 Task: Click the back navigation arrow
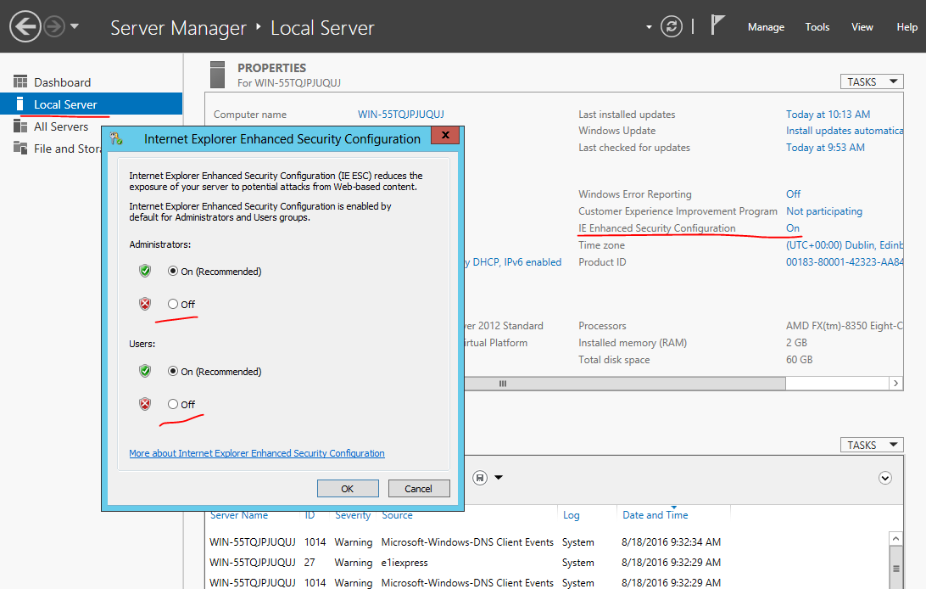point(25,26)
